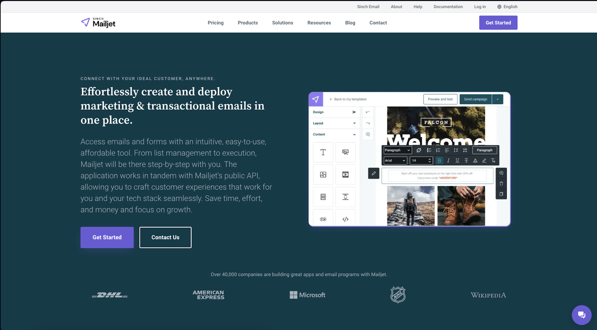Open the English language selector
This screenshot has height=330, width=597.
pos(507,7)
